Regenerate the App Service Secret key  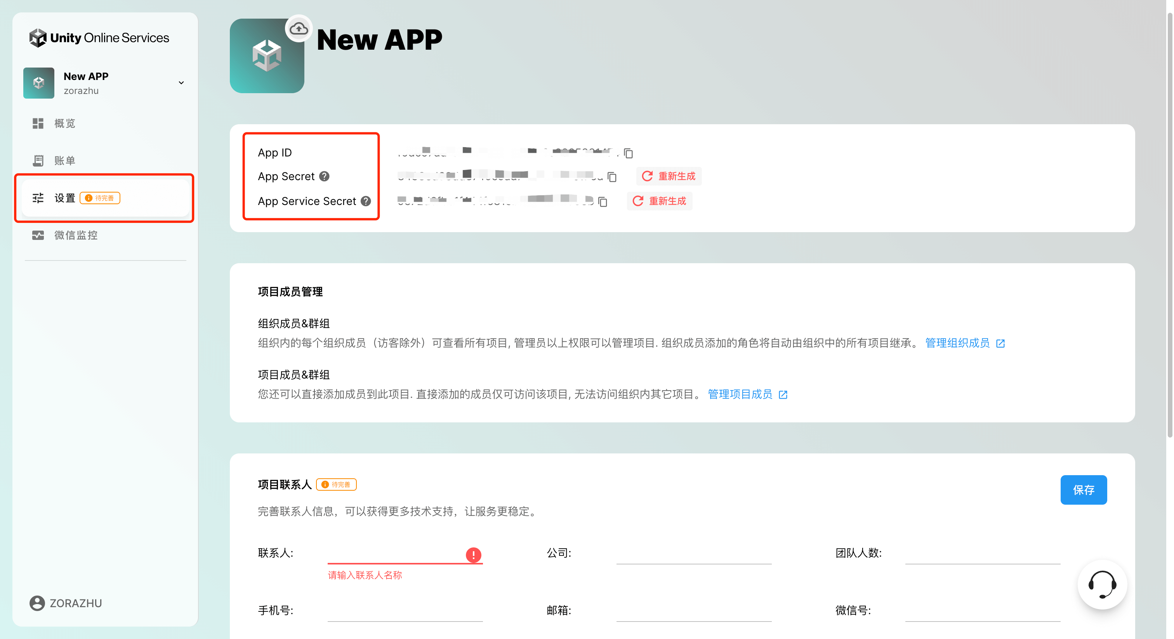pos(660,201)
